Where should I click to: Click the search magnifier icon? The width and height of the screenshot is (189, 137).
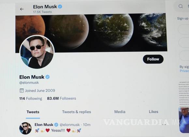(181, 6)
